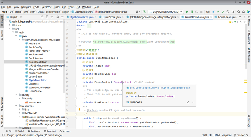Click the light bulb intention icon
251x137 pixels.
[x=79, y=110]
